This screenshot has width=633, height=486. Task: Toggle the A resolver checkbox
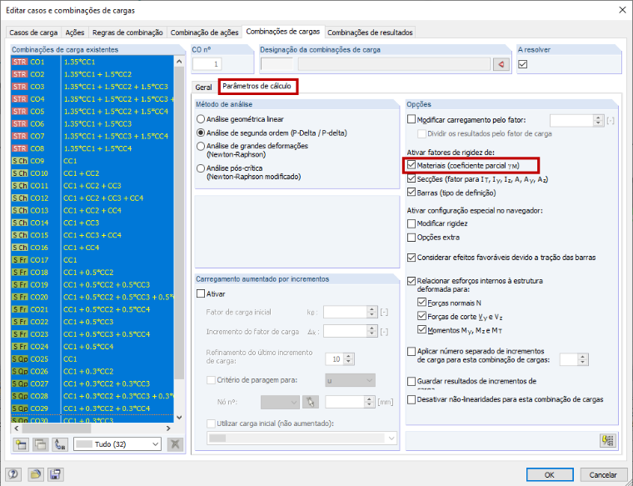[x=523, y=64]
